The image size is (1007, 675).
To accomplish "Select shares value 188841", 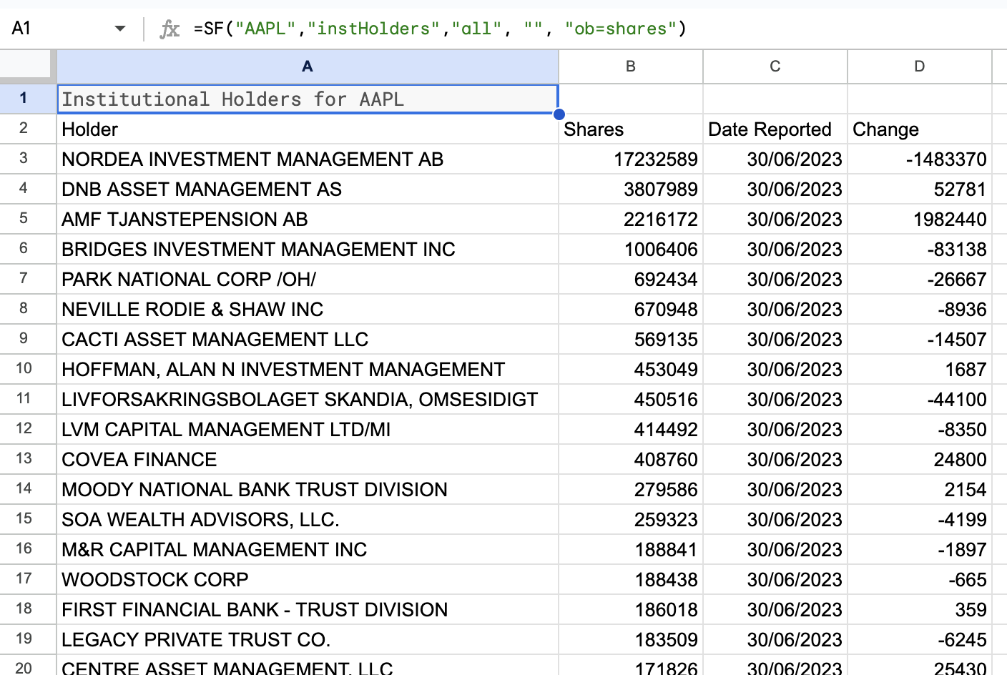I will (631, 550).
